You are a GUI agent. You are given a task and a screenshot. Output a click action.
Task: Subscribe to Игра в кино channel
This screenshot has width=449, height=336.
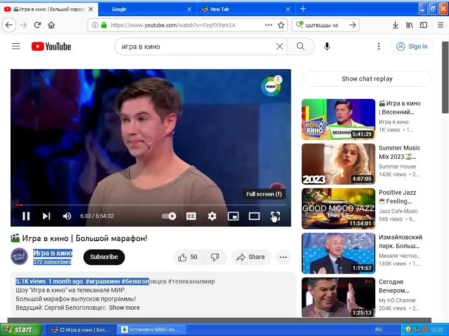pyautogui.click(x=104, y=257)
